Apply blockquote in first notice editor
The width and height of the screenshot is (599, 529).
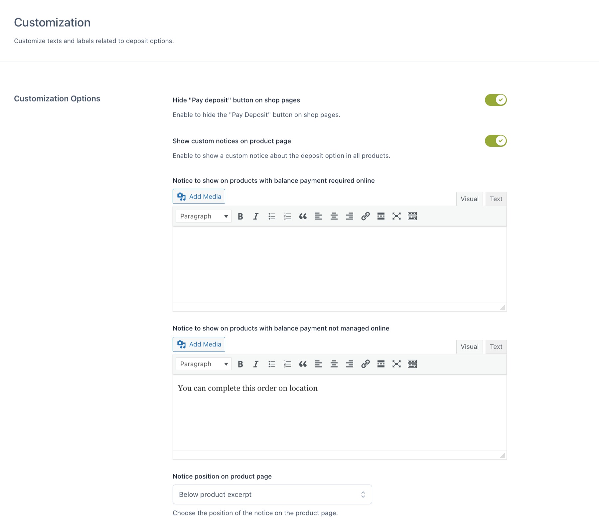click(303, 217)
